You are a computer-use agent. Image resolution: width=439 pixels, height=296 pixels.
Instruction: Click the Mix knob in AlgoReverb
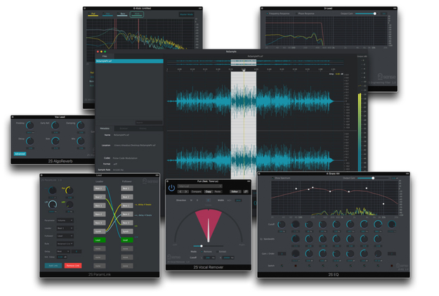(x=81, y=141)
